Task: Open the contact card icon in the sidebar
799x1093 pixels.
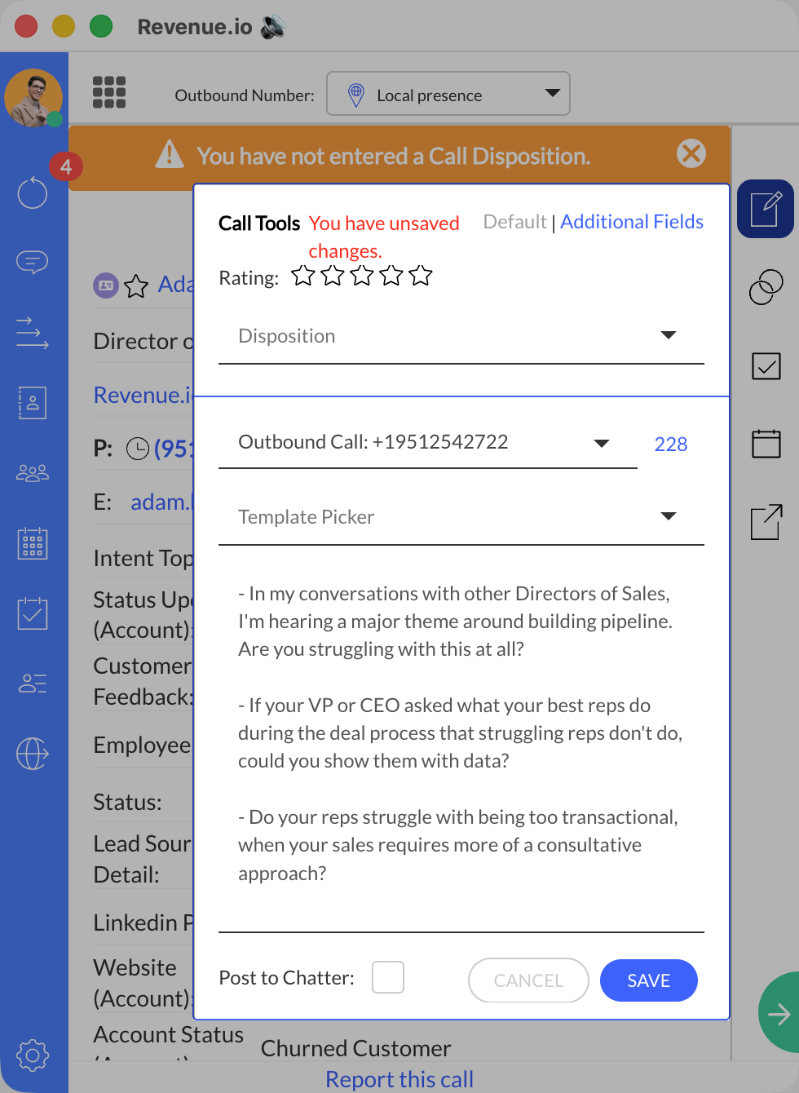Action: pyautogui.click(x=32, y=402)
